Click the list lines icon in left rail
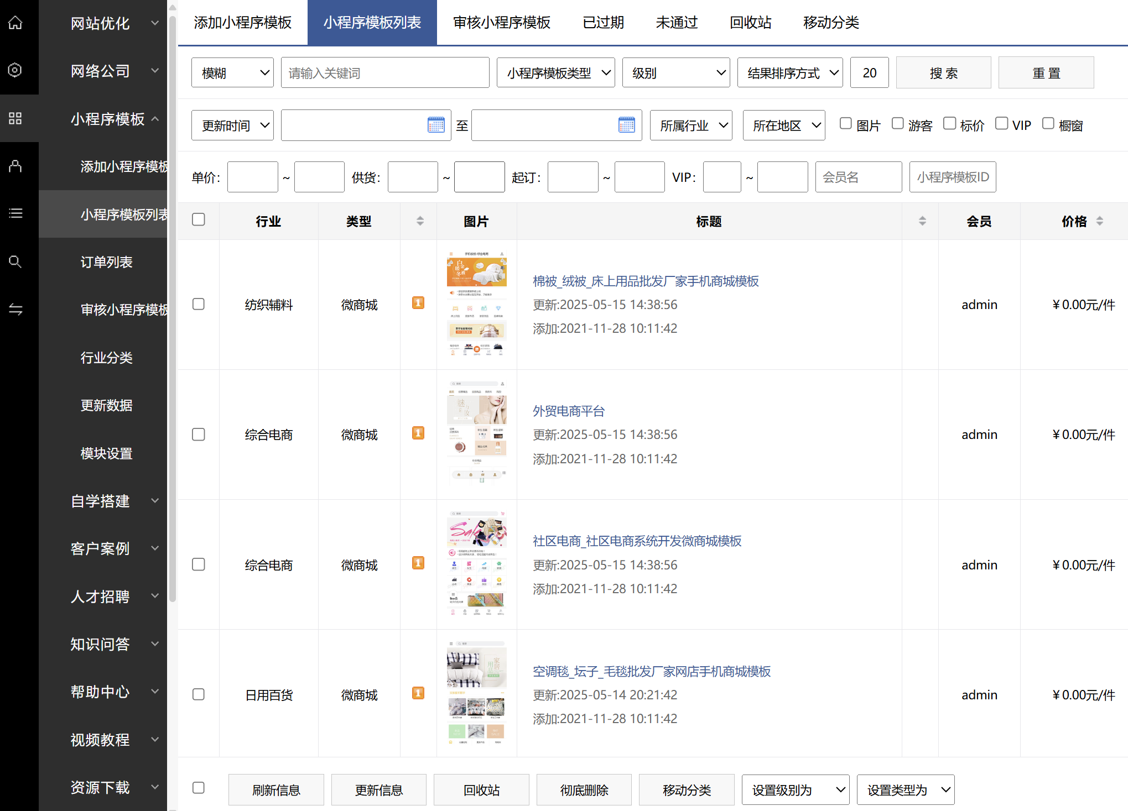Viewport: 1128px width, 811px height. 15,213
